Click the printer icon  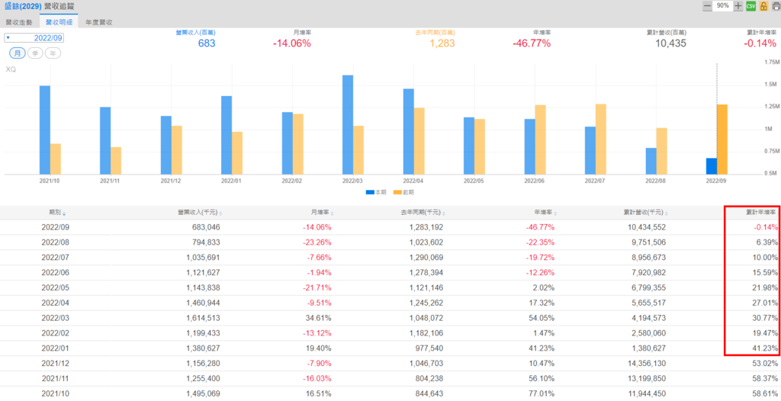(x=776, y=6)
